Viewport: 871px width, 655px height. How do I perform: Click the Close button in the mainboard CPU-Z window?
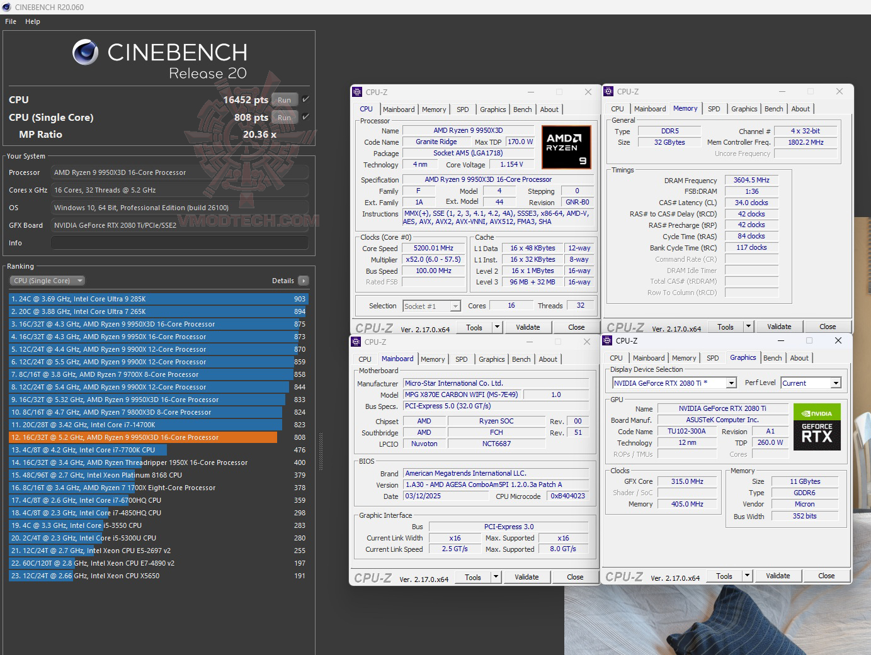coord(575,577)
